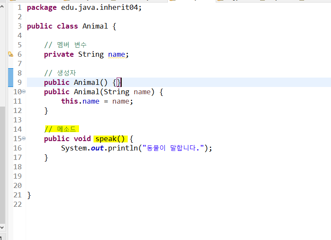Click the string literal "동물이 말합니다."
The height and width of the screenshot is (240, 331).
(173, 148)
